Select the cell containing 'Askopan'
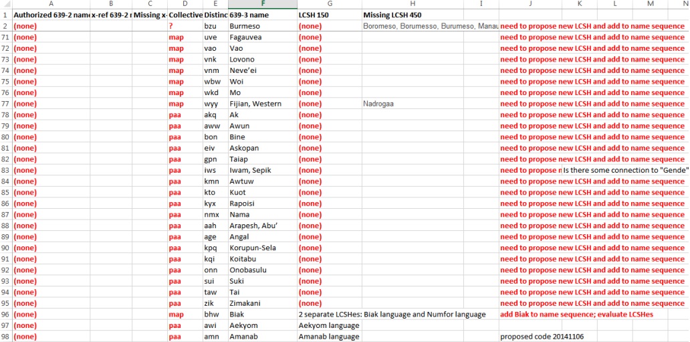Screen dimensions: 690x342 point(263,148)
